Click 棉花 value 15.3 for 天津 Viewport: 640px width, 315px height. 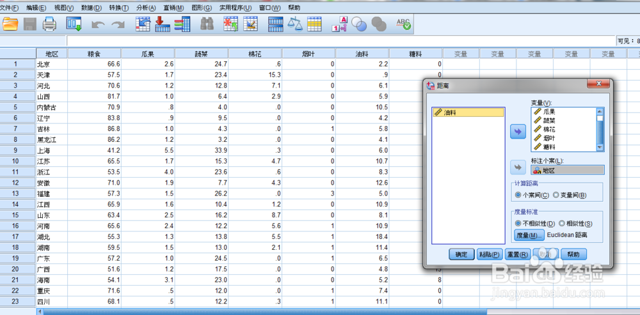coord(255,75)
